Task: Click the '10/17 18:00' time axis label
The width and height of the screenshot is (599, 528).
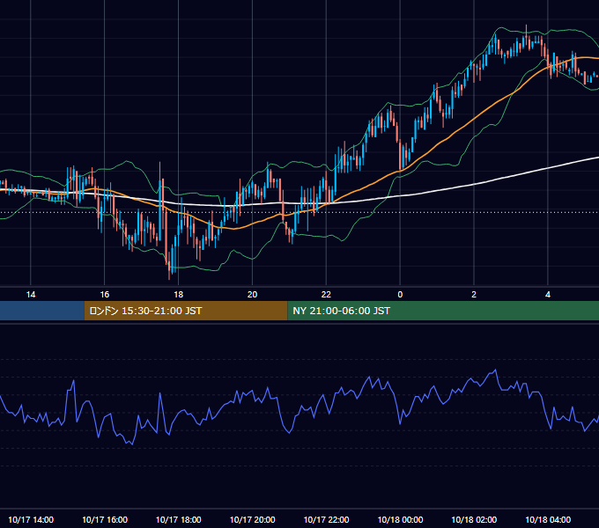Action: coord(179,519)
